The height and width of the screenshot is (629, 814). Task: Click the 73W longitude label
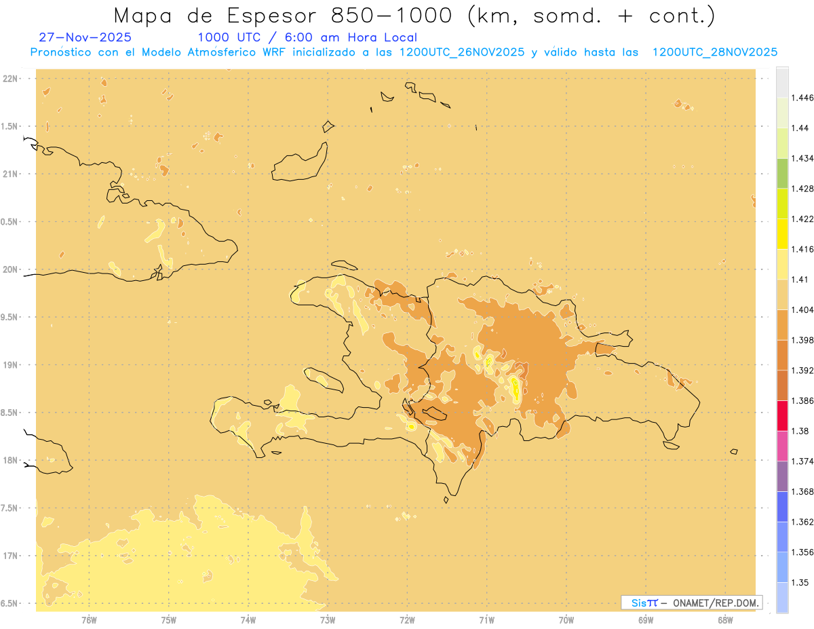pos(328,620)
